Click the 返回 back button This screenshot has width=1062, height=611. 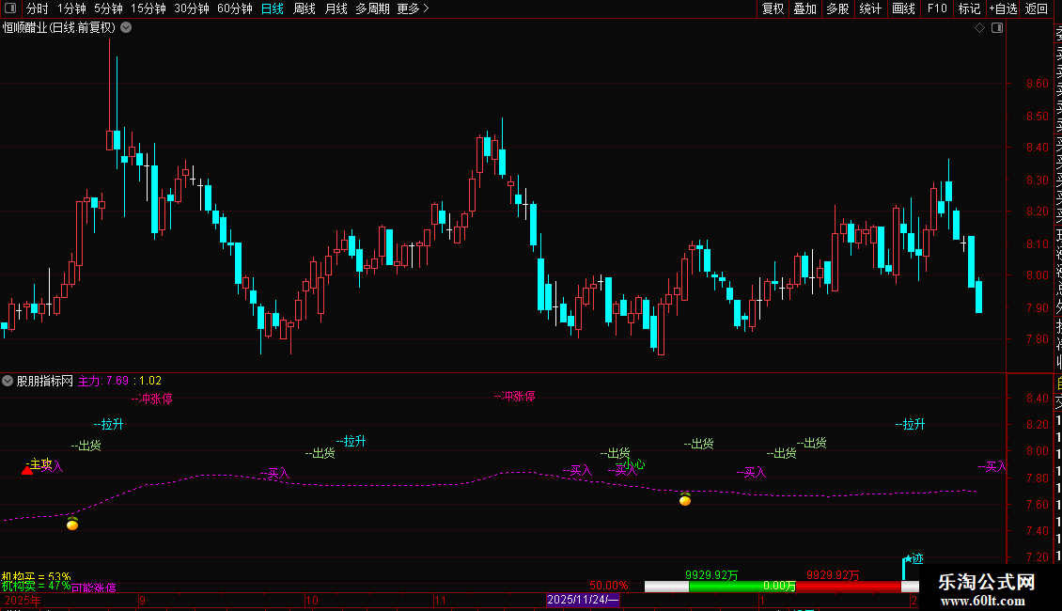[x=1037, y=8]
